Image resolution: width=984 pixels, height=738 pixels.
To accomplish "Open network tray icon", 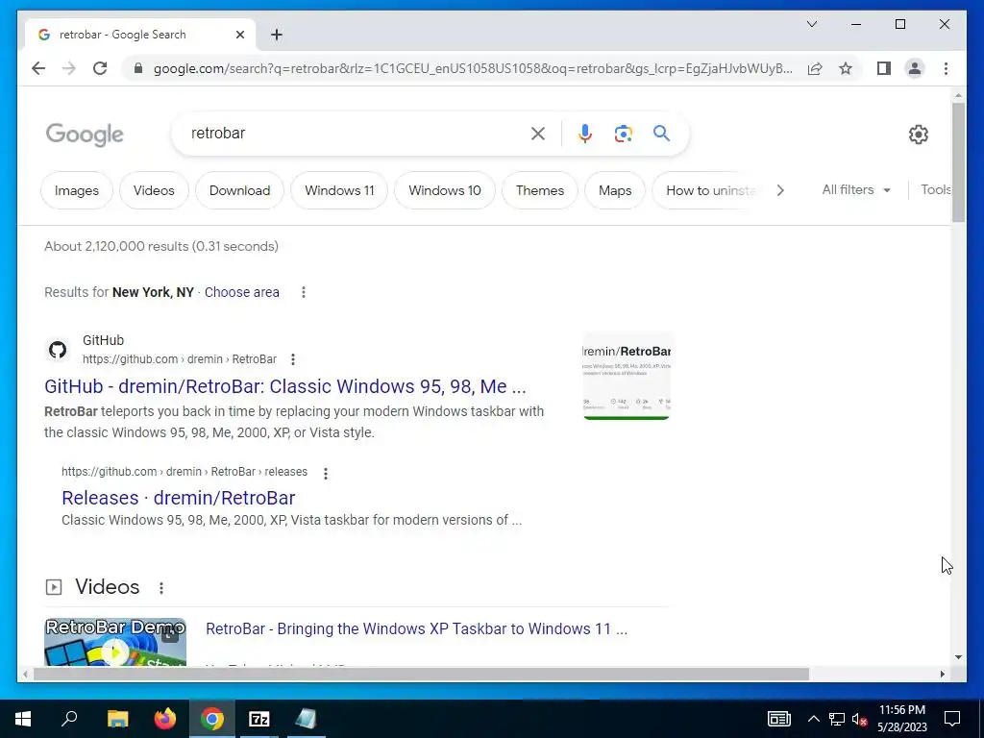I will coord(837,719).
